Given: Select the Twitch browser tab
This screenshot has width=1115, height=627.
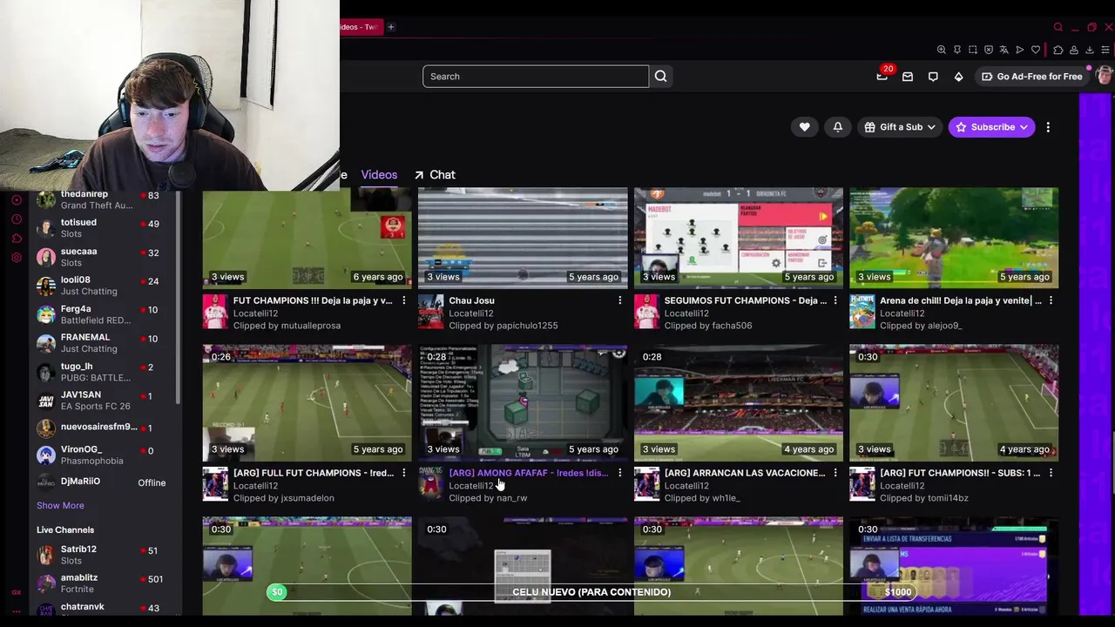Looking at the screenshot, I should coord(359,27).
